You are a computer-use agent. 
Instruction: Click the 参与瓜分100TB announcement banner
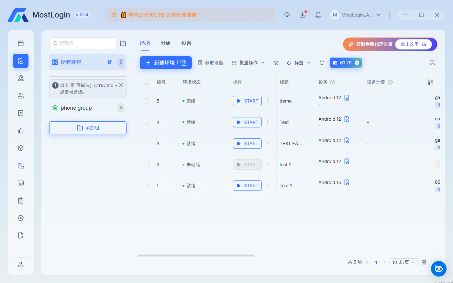coord(191,15)
